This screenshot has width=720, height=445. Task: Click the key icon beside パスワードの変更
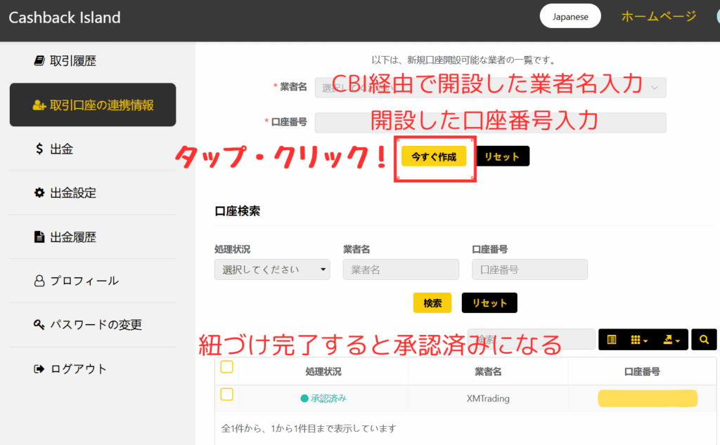tap(39, 325)
